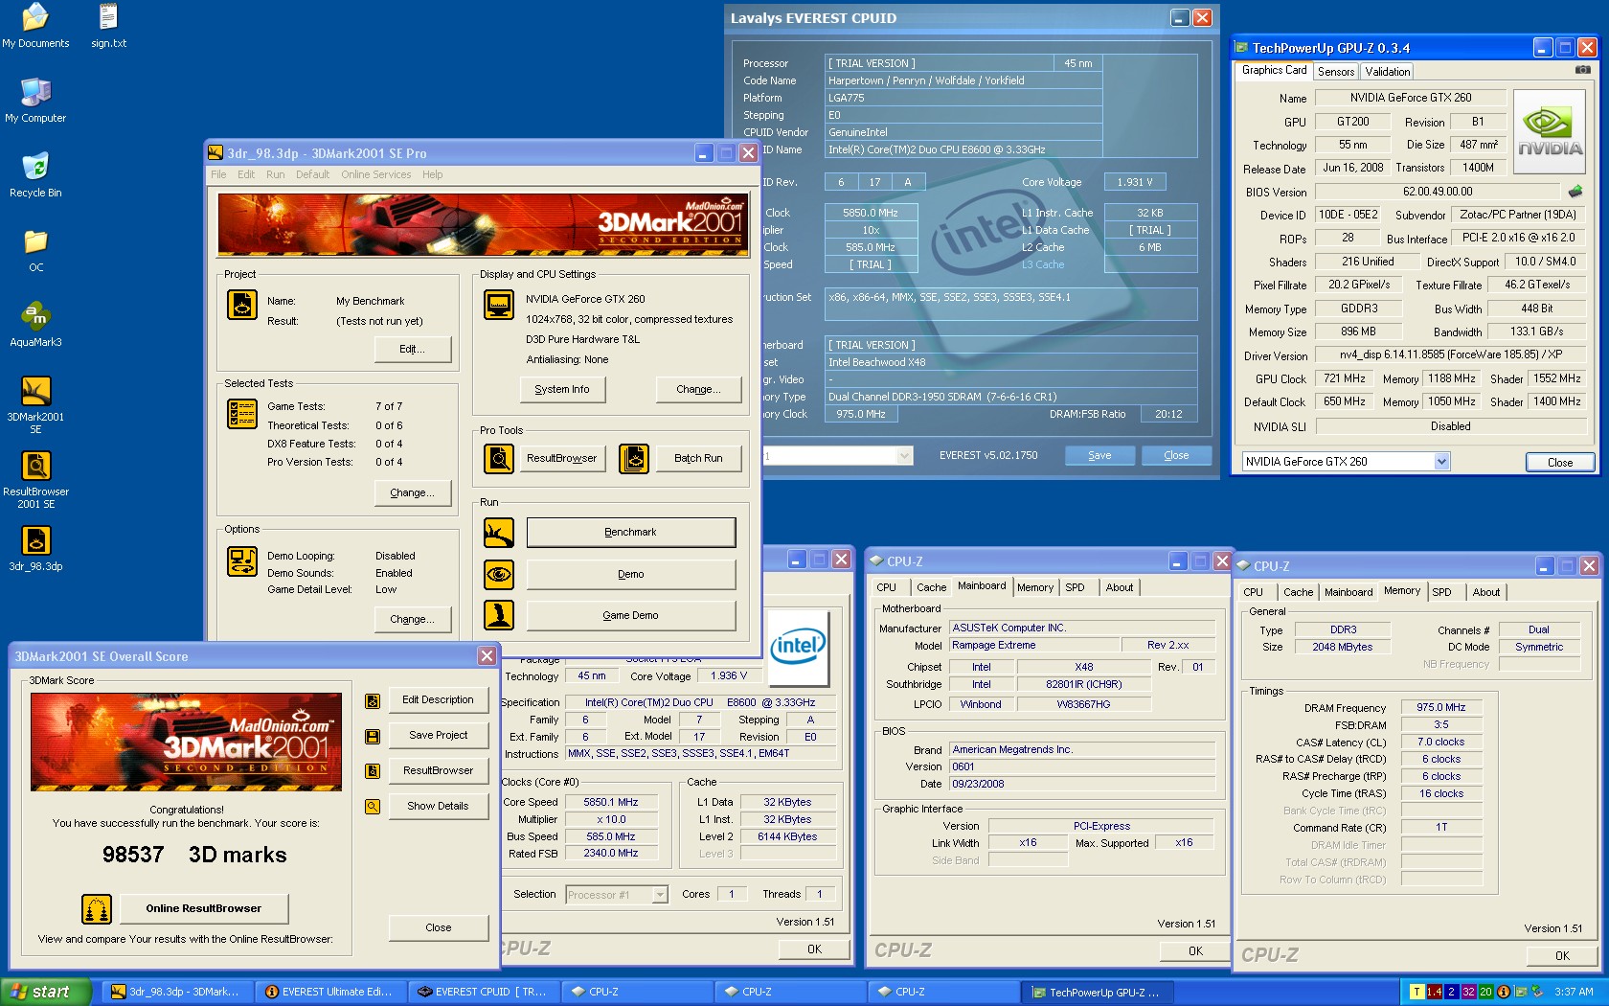This screenshot has height=1006, width=1609.
Task: Click the Demo eye icon
Action: (499, 575)
